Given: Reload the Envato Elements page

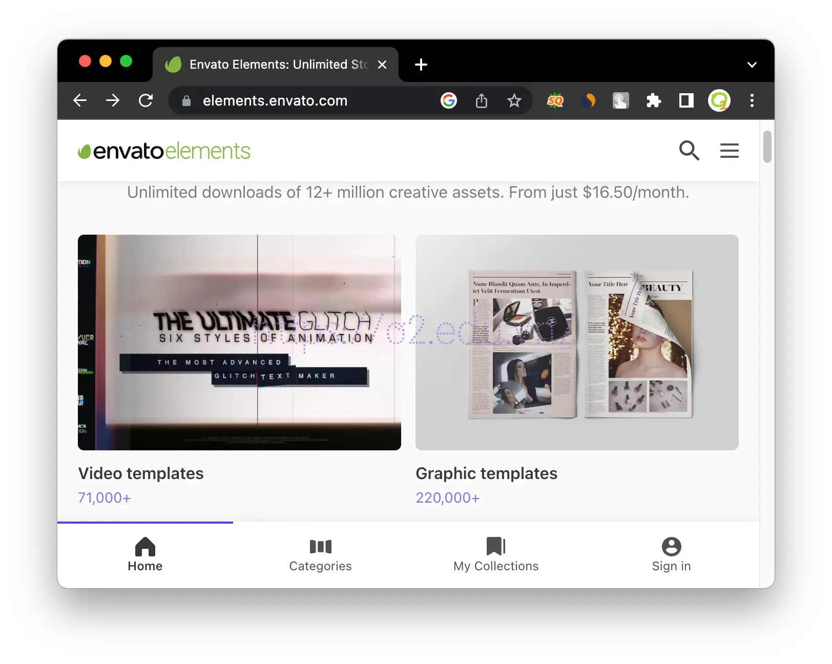Looking at the screenshot, I should pos(146,100).
